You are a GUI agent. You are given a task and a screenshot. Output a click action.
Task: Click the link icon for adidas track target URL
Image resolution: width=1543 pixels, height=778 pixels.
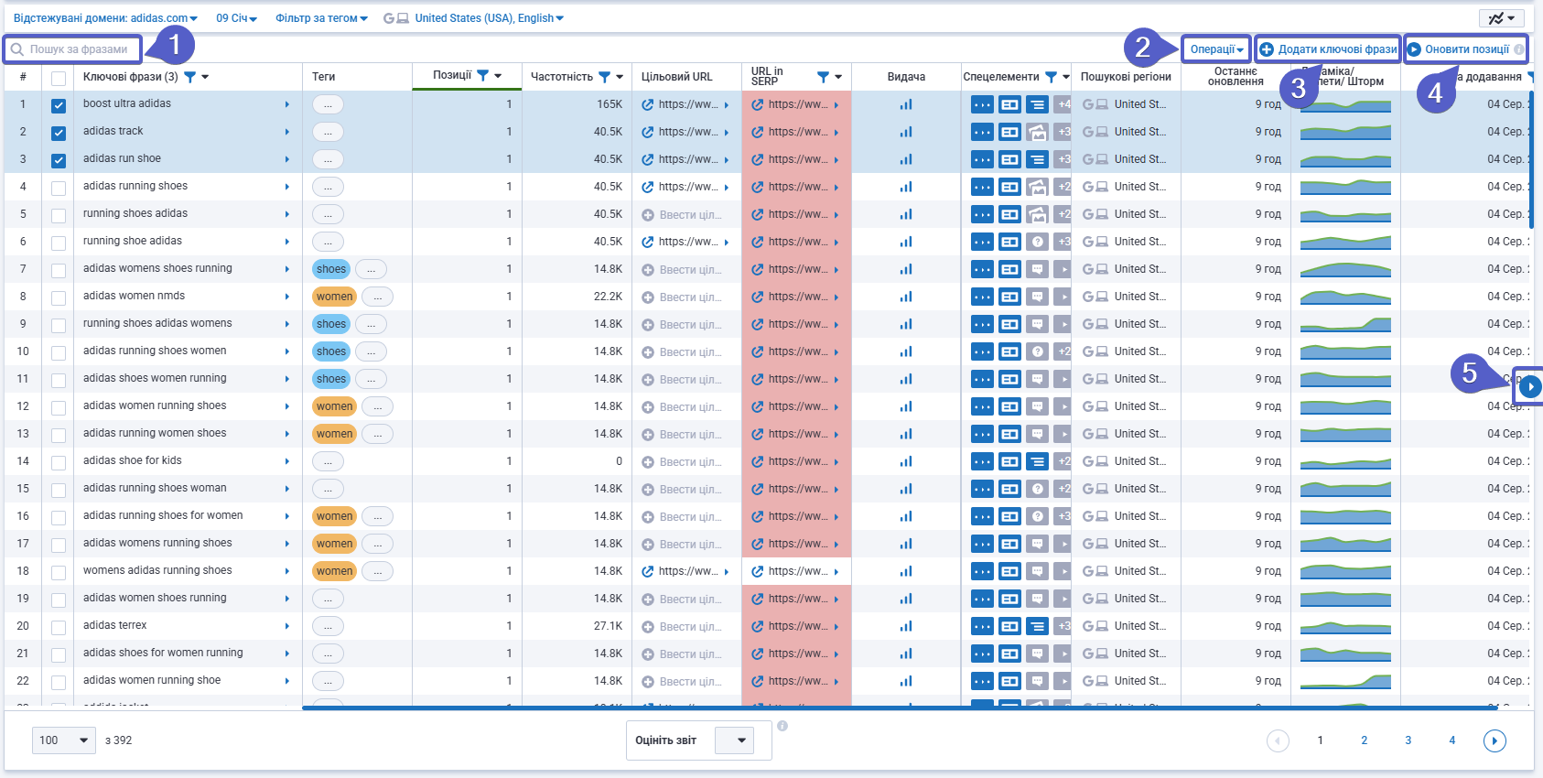(x=648, y=132)
